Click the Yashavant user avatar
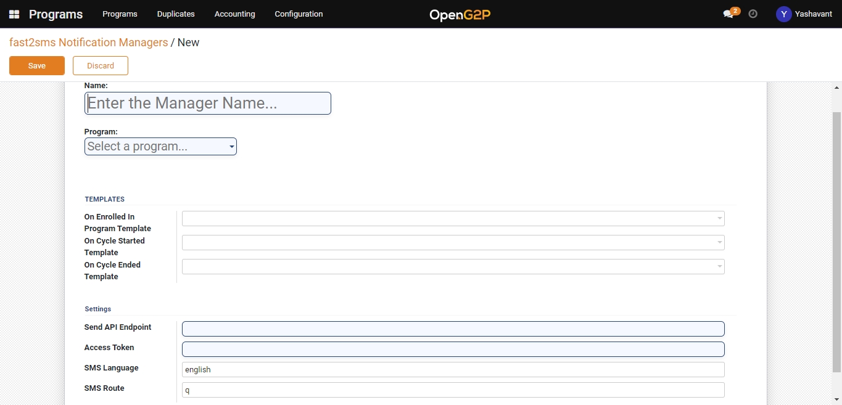842x405 pixels. [x=783, y=14]
